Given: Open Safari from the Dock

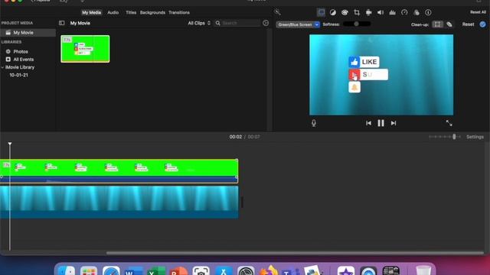Looking at the screenshot, I should tap(111, 270).
